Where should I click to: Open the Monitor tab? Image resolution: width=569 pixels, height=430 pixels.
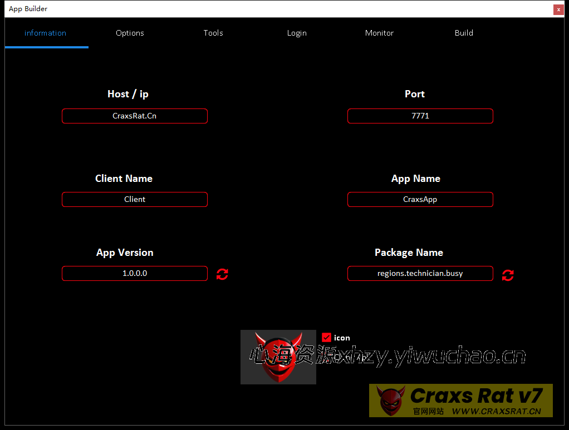(379, 33)
